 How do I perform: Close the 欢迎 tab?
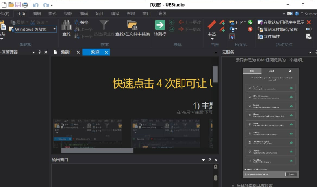[x=106, y=52]
